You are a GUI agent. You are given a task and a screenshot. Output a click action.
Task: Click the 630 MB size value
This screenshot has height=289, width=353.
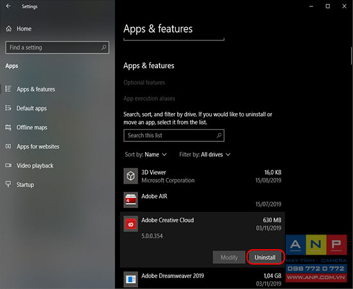click(272, 220)
